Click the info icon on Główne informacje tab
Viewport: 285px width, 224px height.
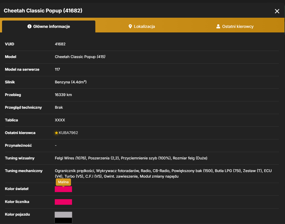pos(29,27)
